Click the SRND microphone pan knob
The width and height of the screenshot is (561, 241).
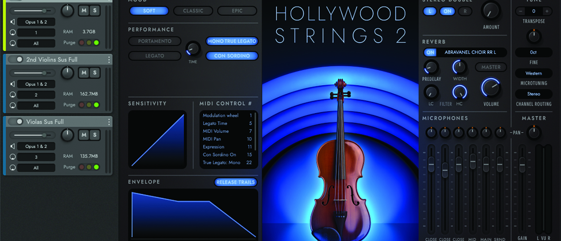(500, 133)
